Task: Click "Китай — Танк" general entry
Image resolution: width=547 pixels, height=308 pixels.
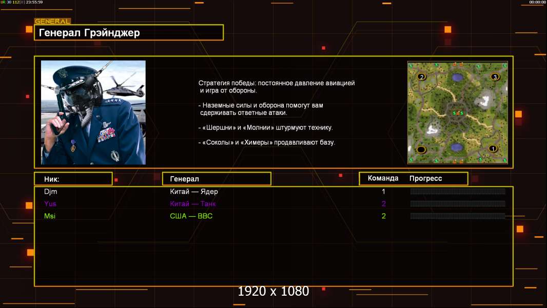Action: 193,204
